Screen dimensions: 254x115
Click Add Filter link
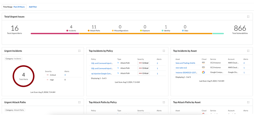pos(33,7)
